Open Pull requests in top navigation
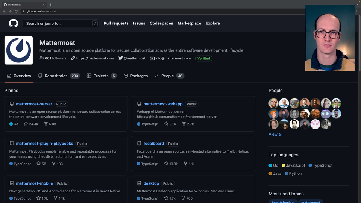This screenshot has height=203, width=361. click(x=116, y=23)
